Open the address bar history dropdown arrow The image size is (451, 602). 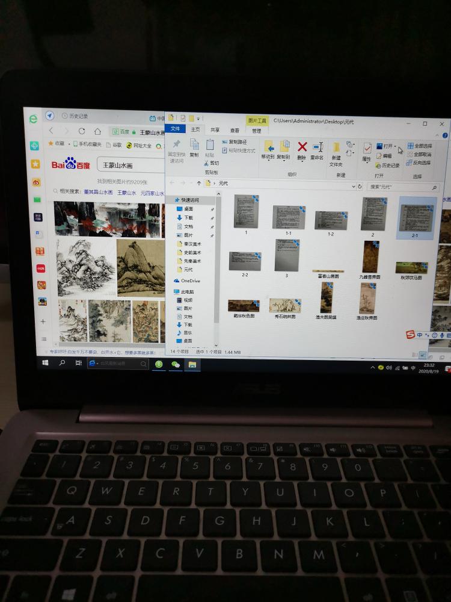click(353, 186)
